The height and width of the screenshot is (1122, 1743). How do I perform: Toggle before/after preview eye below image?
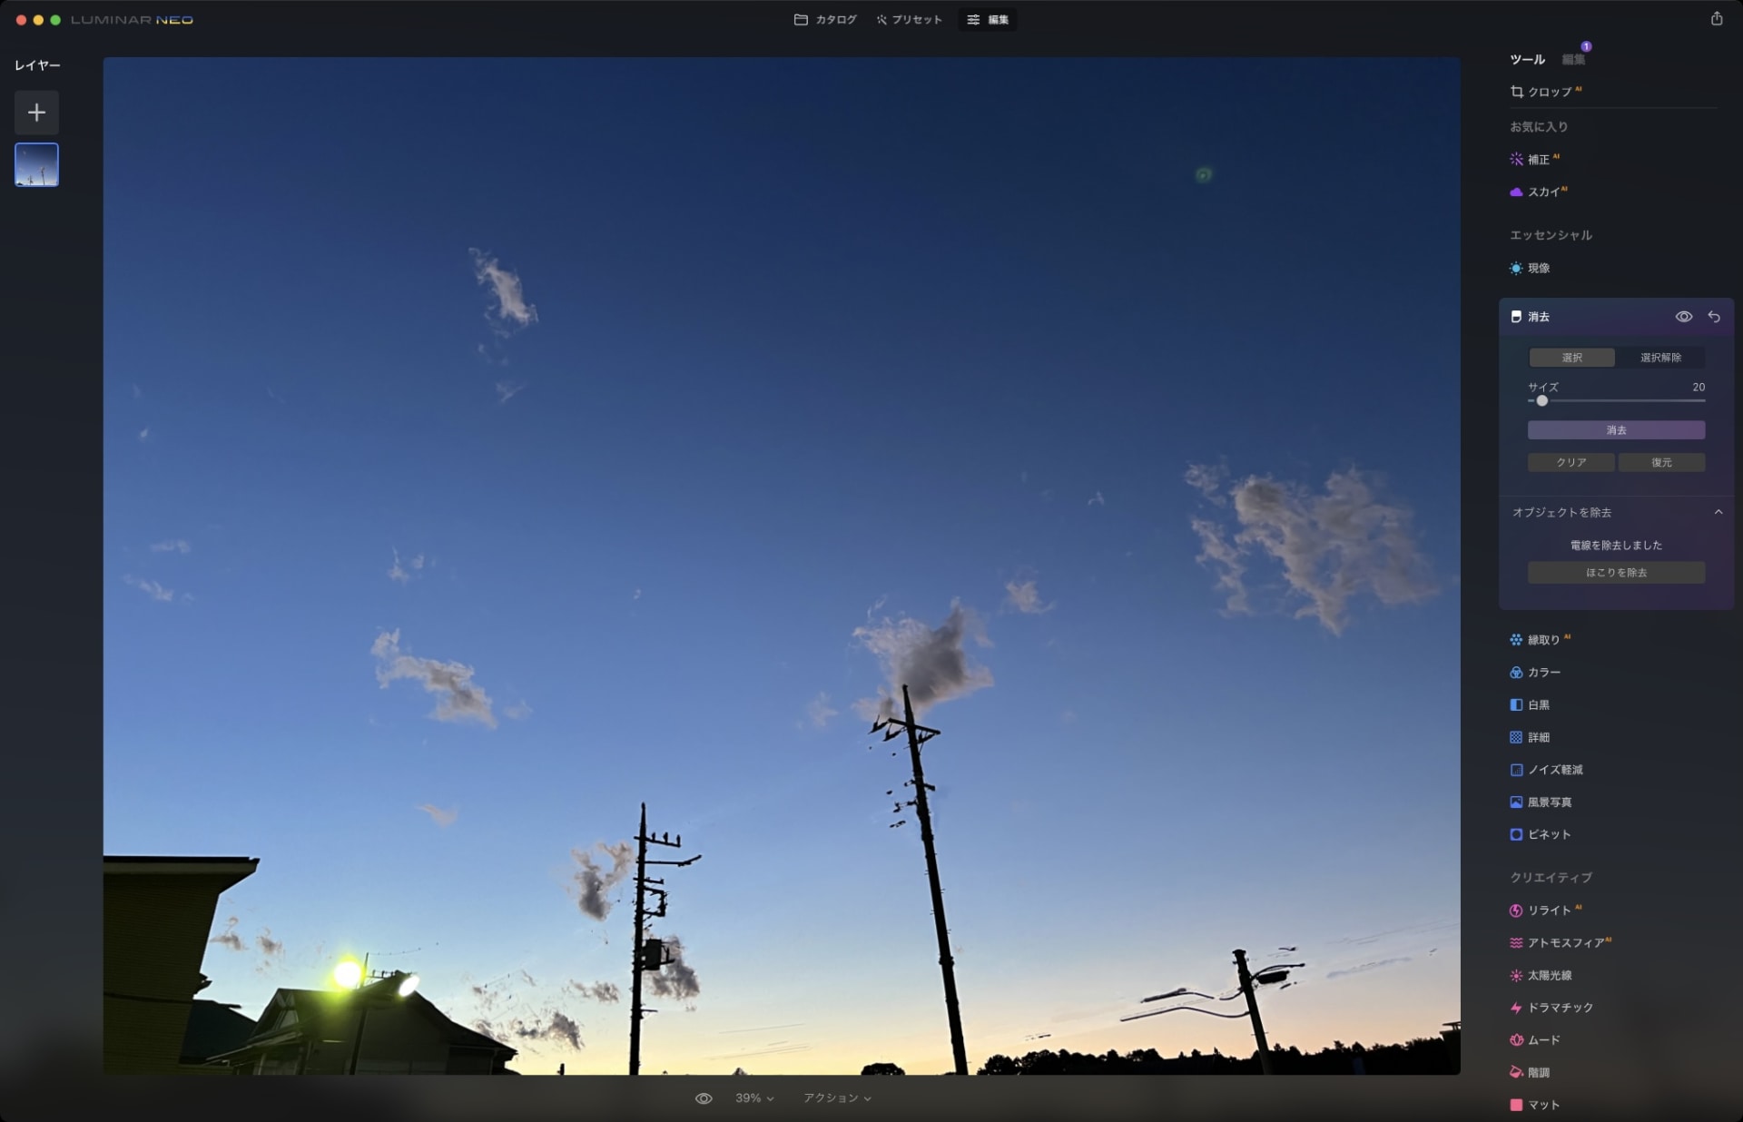click(x=704, y=1098)
